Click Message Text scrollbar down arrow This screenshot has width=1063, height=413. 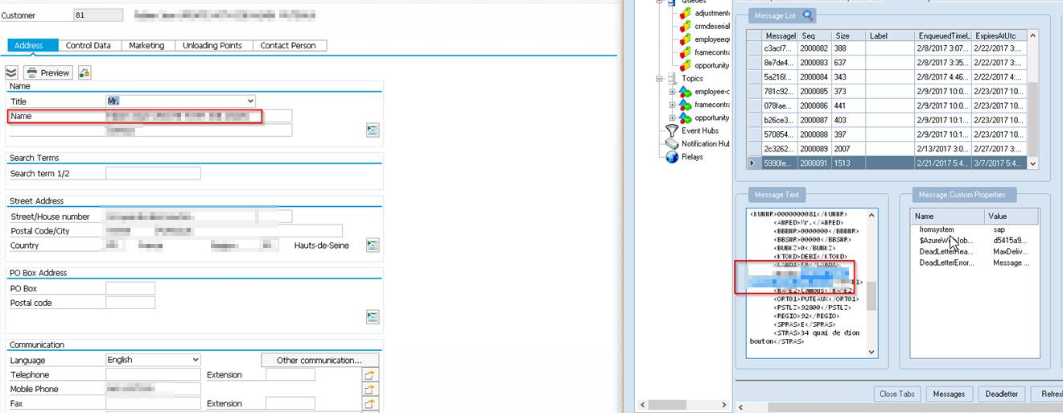(x=871, y=352)
